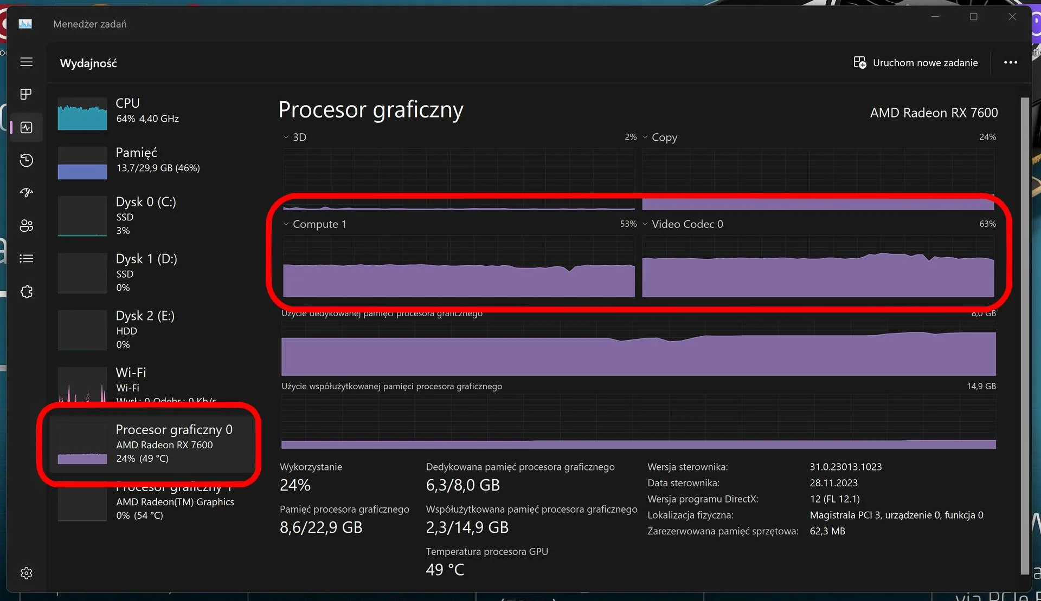This screenshot has height=601, width=1041.
Task: Select Procesor graficzny 0 entry
Action: click(x=152, y=445)
